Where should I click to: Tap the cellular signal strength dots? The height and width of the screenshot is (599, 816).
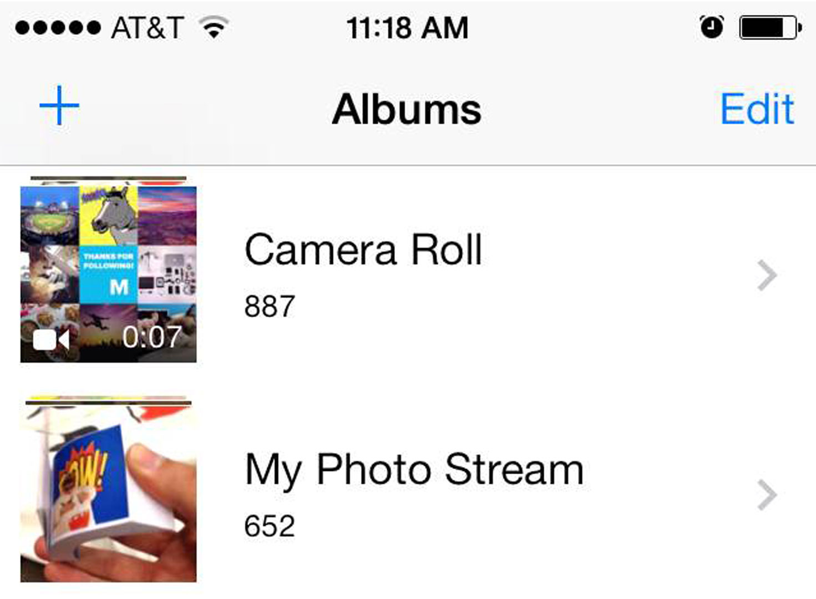(x=58, y=27)
